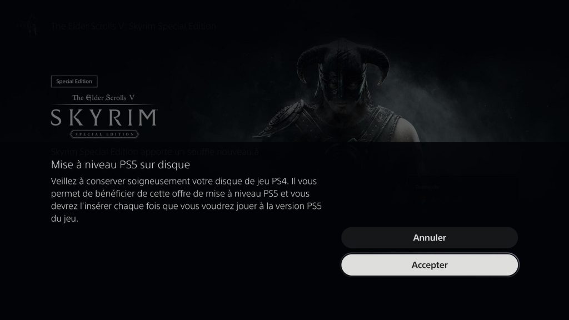Click the 'permet de bénéficier' text line
This screenshot has width=569, height=320.
tap(180, 194)
